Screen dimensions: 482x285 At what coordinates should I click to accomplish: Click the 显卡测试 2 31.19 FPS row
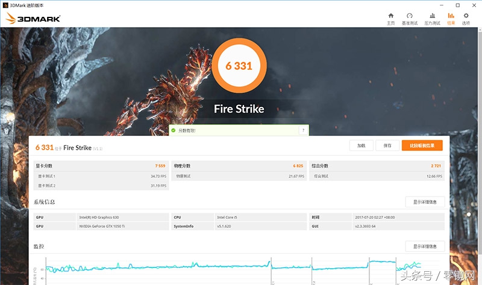pos(101,186)
